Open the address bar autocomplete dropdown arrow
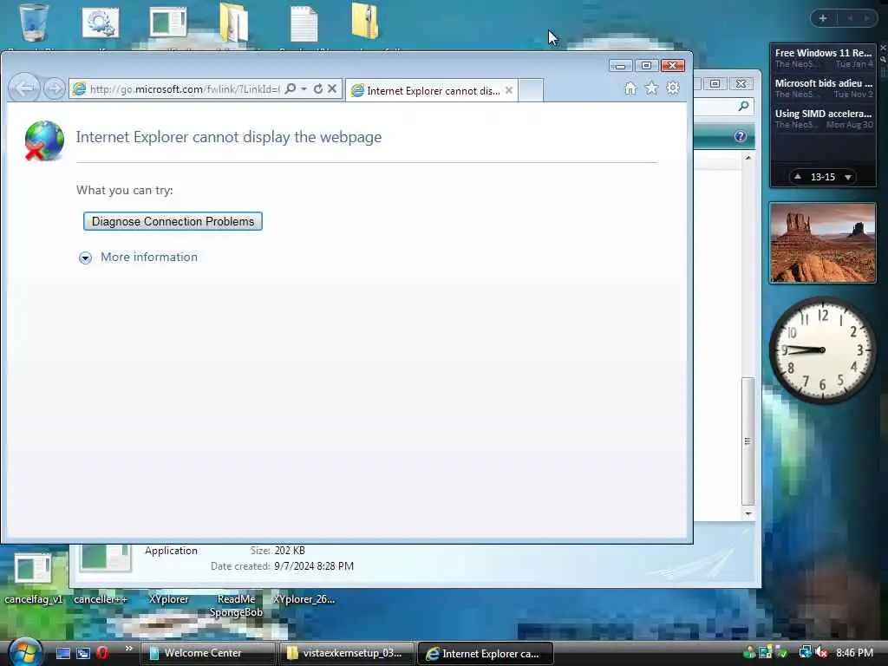 [x=304, y=89]
